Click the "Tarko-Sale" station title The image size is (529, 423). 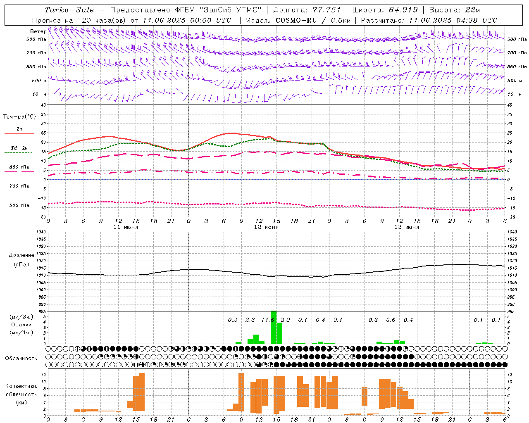pyautogui.click(x=69, y=10)
